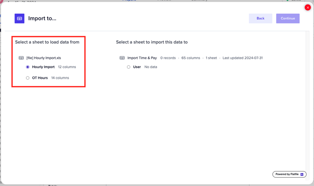Click the 'Import to...' dialog title

click(42, 18)
